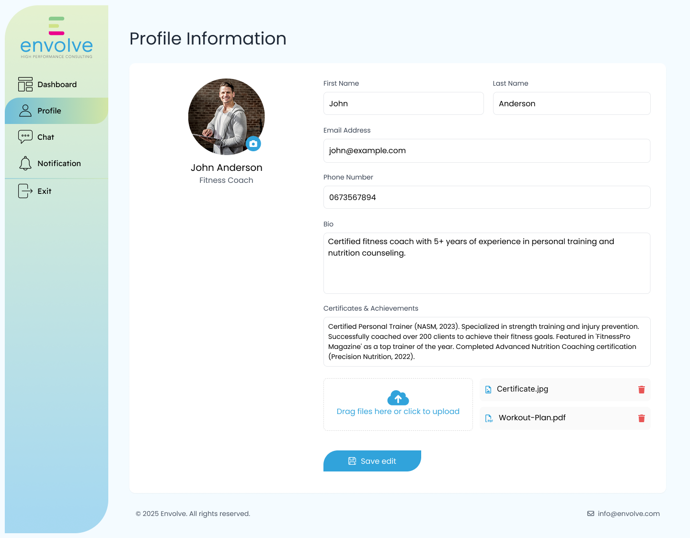Click the First Name label
The height and width of the screenshot is (538, 690).
click(341, 83)
